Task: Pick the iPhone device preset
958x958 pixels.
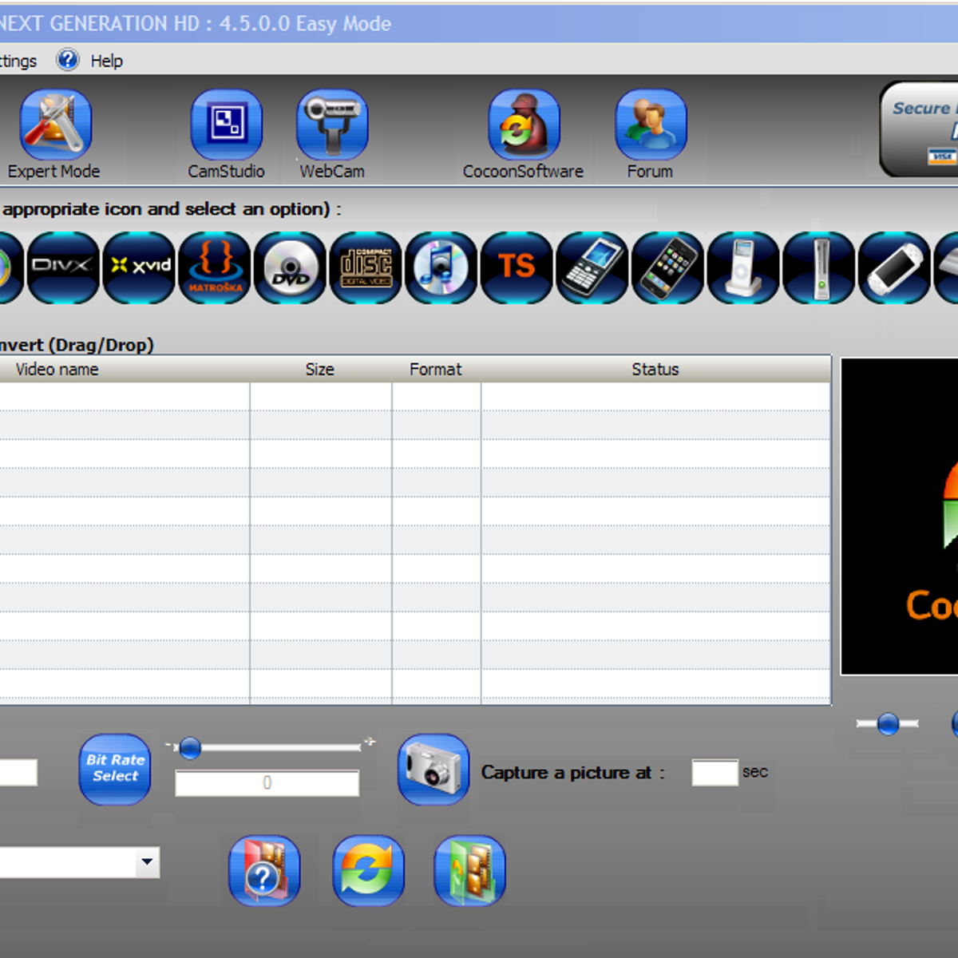Action: click(667, 267)
